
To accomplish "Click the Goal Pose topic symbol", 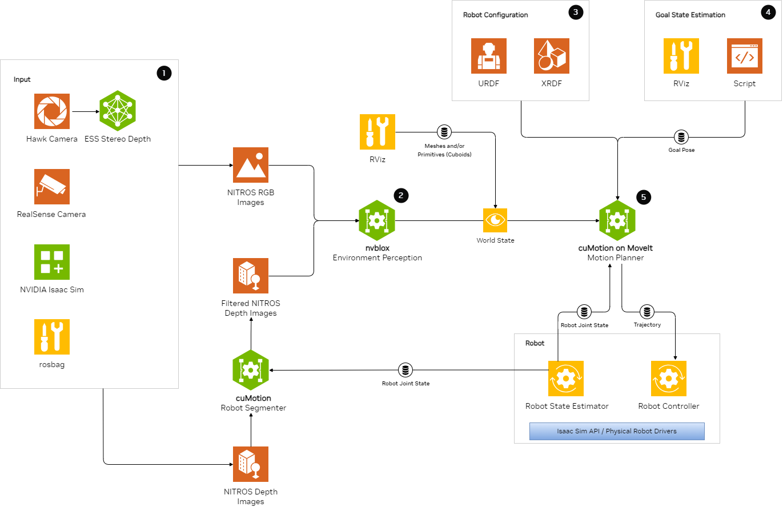I will click(x=681, y=137).
